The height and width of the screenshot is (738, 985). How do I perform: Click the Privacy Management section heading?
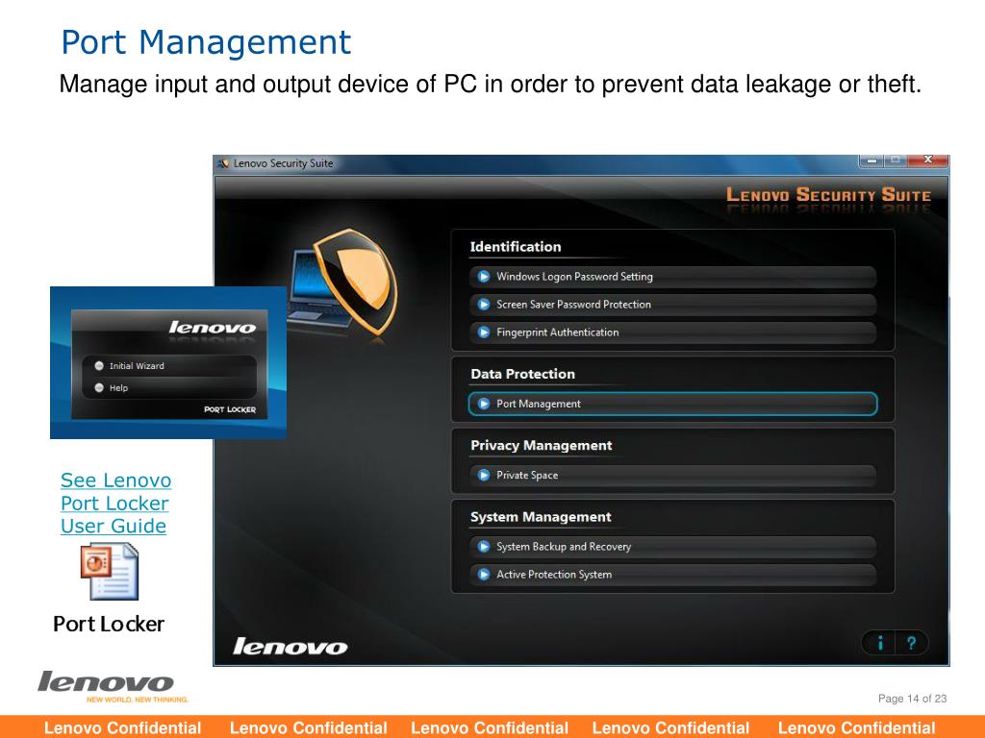point(541,446)
